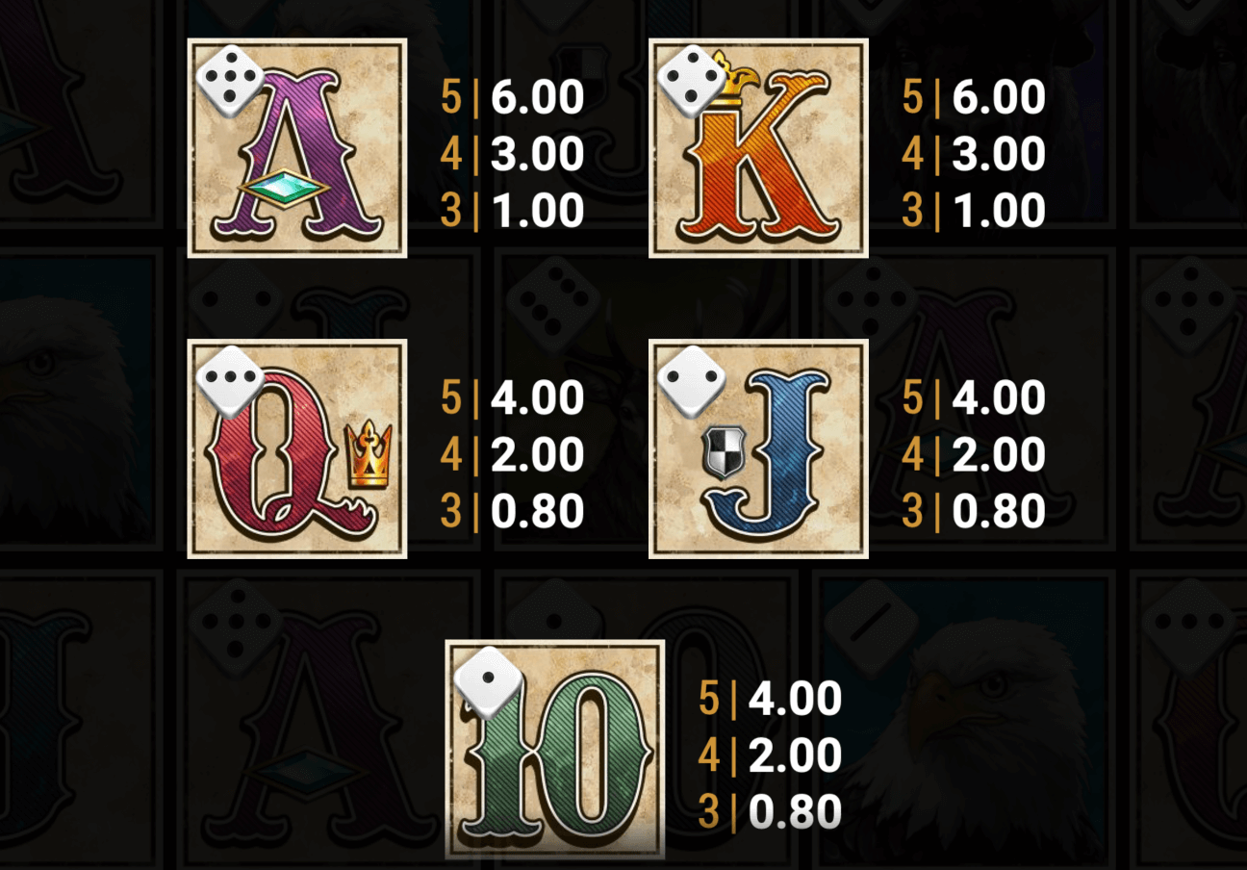Click the two-dot dice on J tile
Screen dimensions: 1247x870
691,383
